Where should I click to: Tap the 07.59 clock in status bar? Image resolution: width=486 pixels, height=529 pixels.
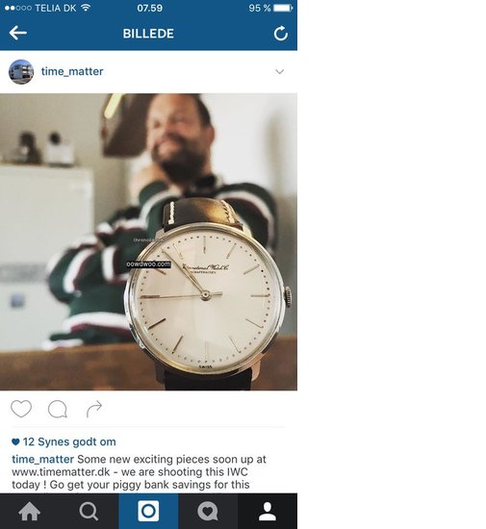click(x=150, y=8)
